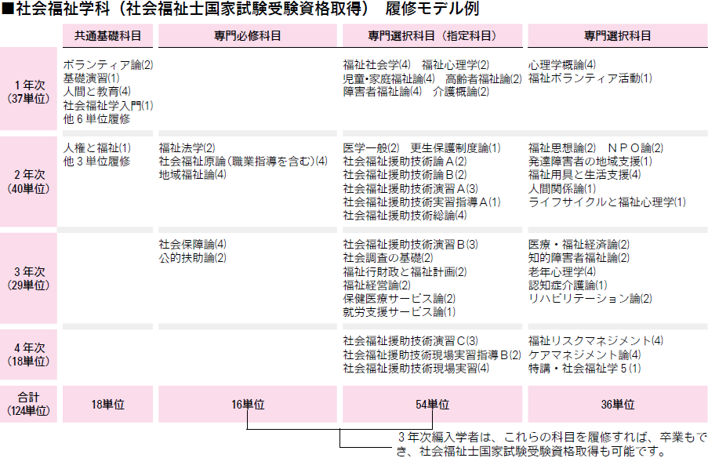Click 社会調査の基礎(2) entry
Screen dimensions: 708x458
pyautogui.click(x=388, y=258)
